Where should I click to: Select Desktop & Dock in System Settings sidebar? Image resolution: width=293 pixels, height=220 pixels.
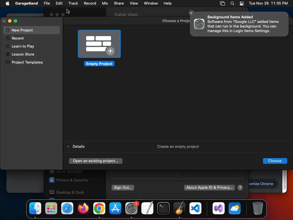[x=67, y=192]
